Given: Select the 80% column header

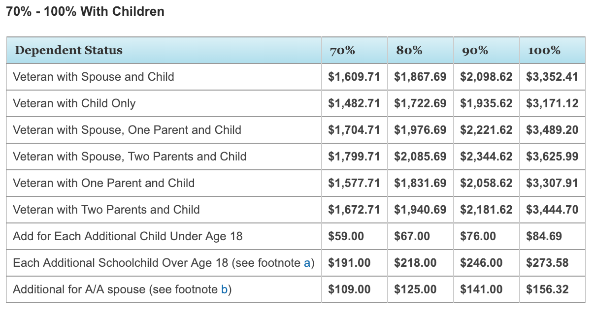Looking at the screenshot, I should pyautogui.click(x=408, y=50).
